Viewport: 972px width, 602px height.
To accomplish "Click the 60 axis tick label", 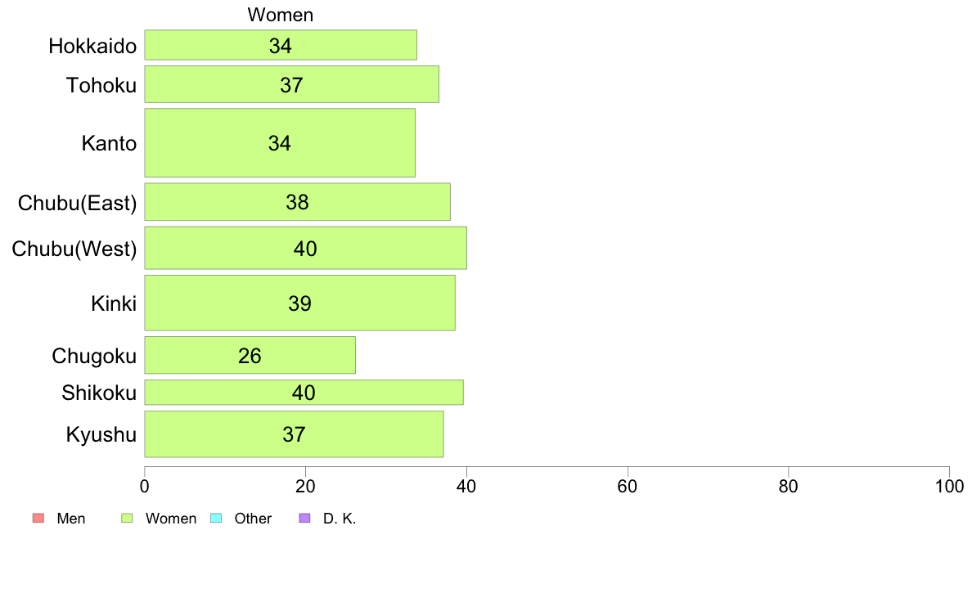I will 628,487.
